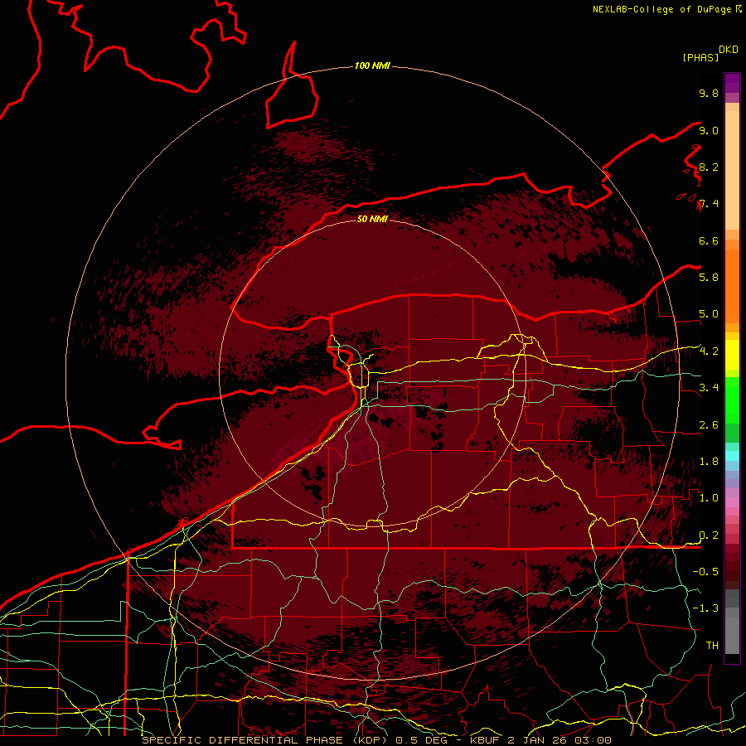
Task: Click the -0.5 value on color scale
Action: click(705, 571)
